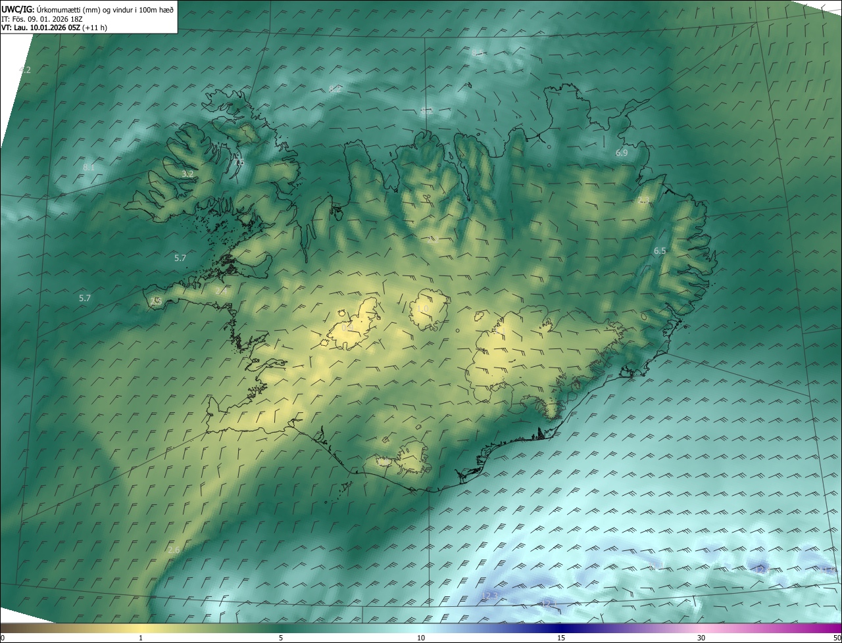Click the '8.1' value label on the map
842x643 pixels.
pos(89,168)
